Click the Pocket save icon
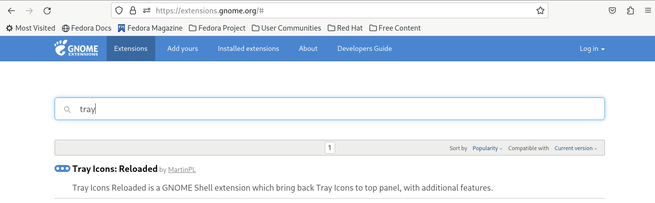 (x=613, y=10)
